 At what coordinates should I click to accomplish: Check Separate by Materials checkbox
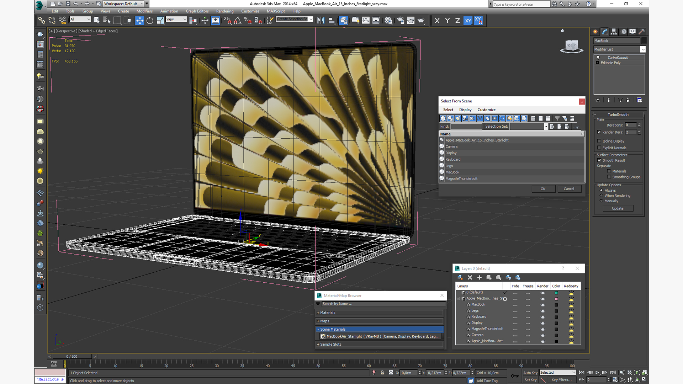click(609, 171)
